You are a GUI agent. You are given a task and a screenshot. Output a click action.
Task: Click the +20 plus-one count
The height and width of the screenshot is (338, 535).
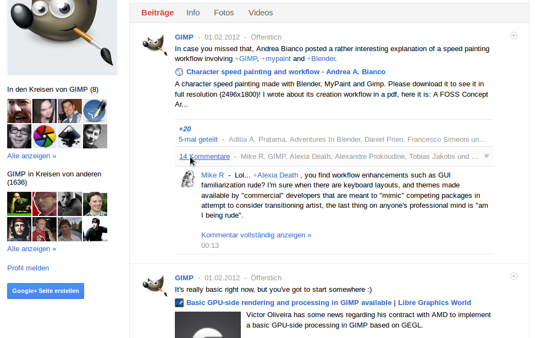pyautogui.click(x=185, y=129)
